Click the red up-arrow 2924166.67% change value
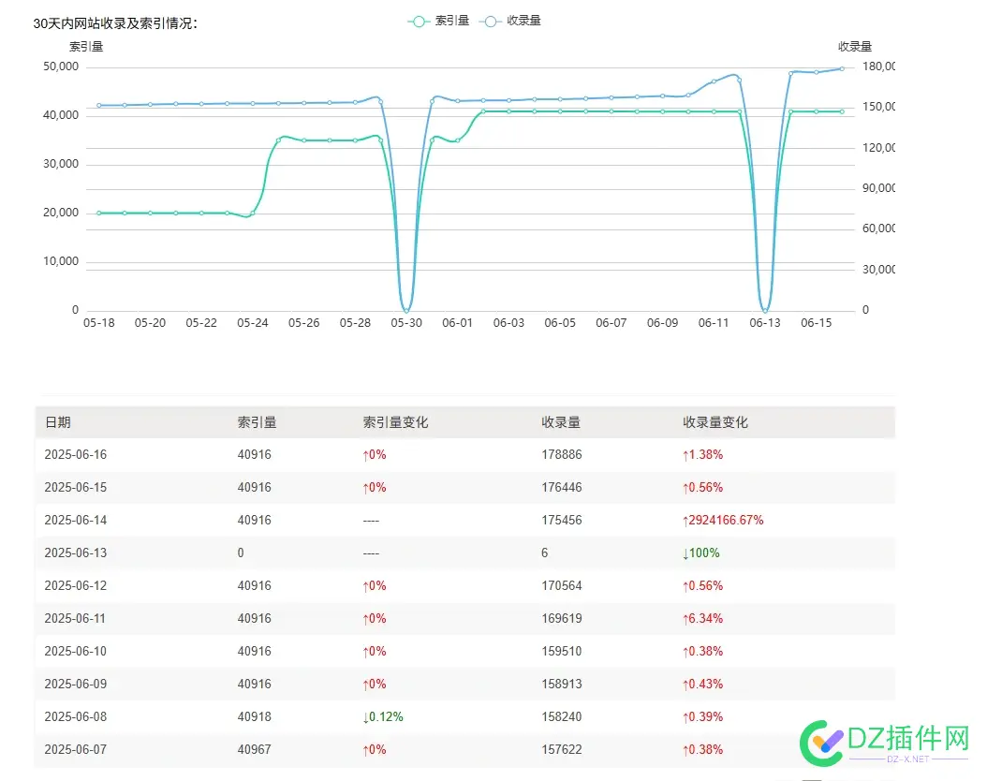This screenshot has height=781, width=987. tap(724, 521)
